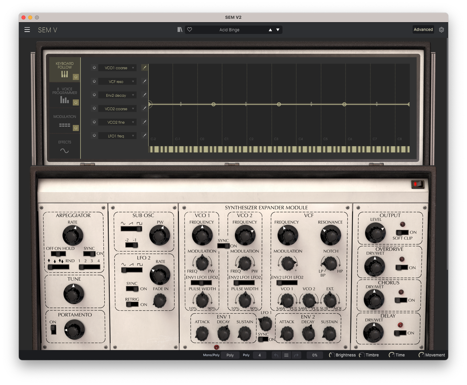
Task: Toggle Output Soft Clip ON switch
Action: point(402,232)
